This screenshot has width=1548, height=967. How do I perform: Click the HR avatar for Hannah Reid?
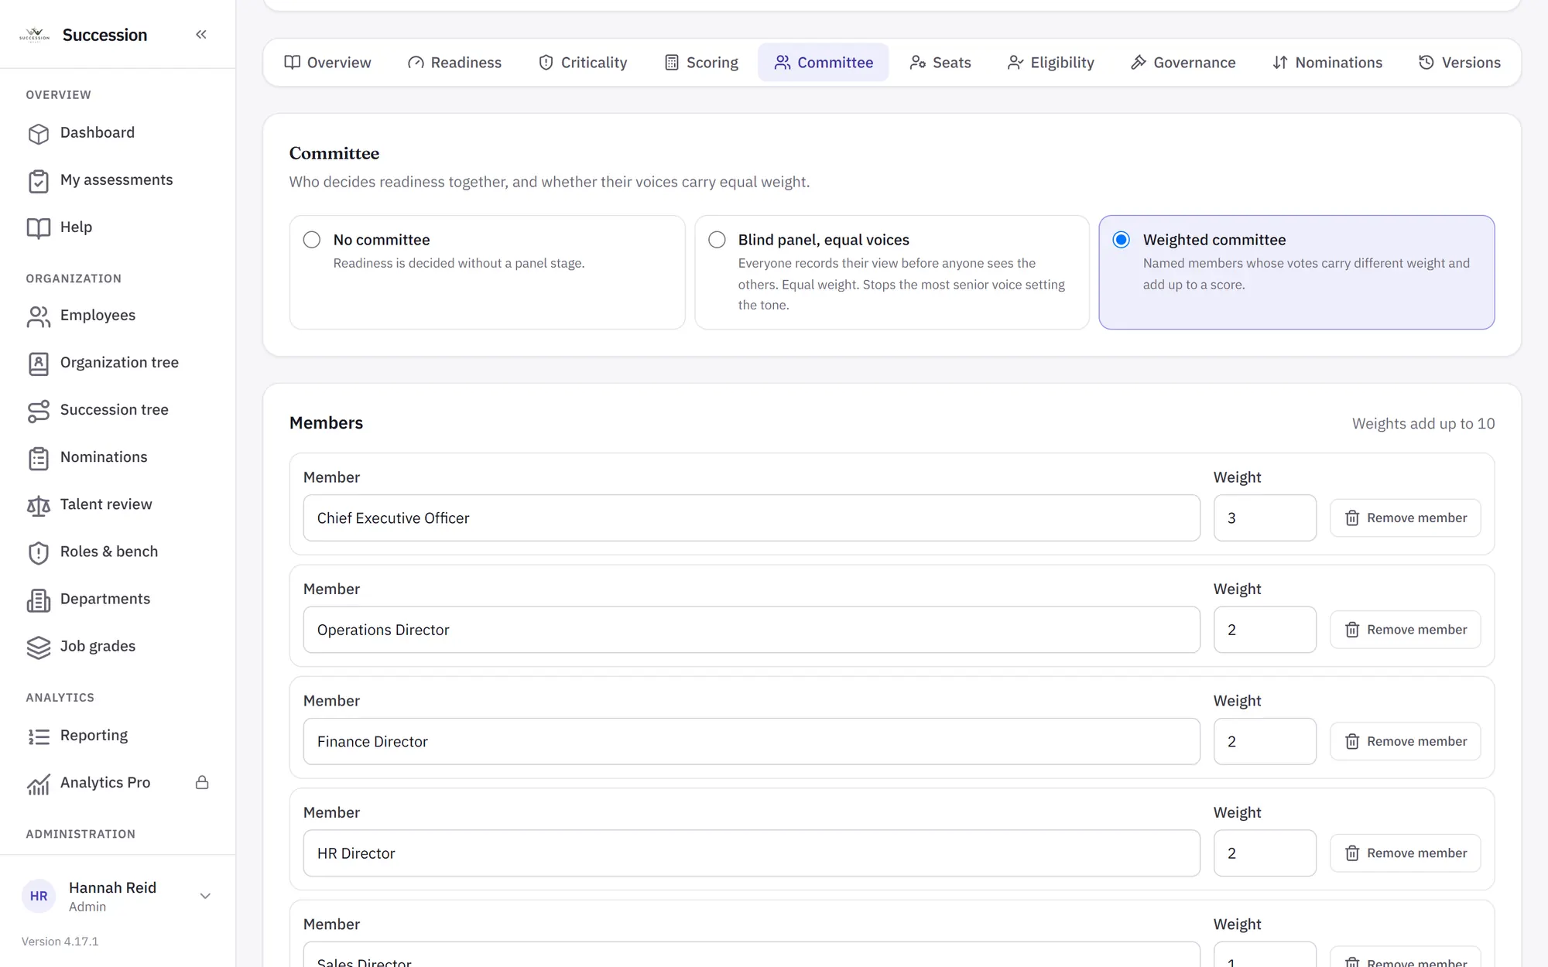coord(39,896)
